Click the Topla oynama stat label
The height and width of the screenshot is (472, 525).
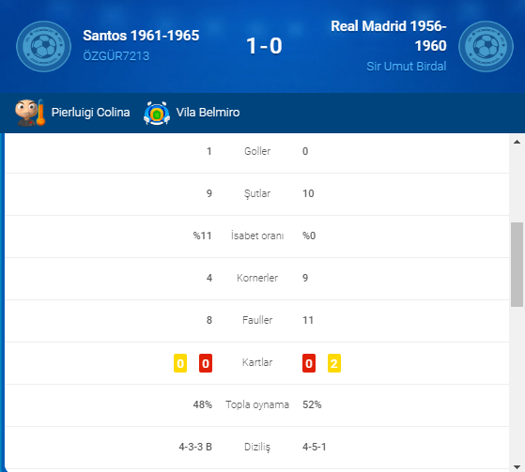257,404
